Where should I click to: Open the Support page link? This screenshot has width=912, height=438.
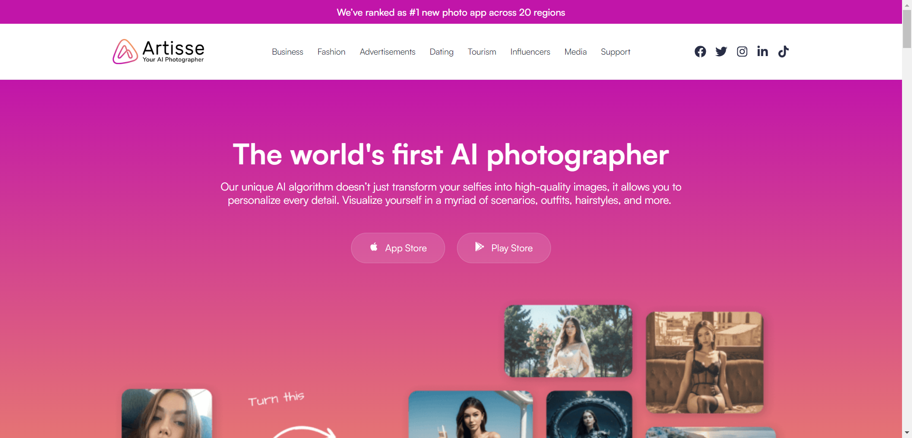coord(616,52)
